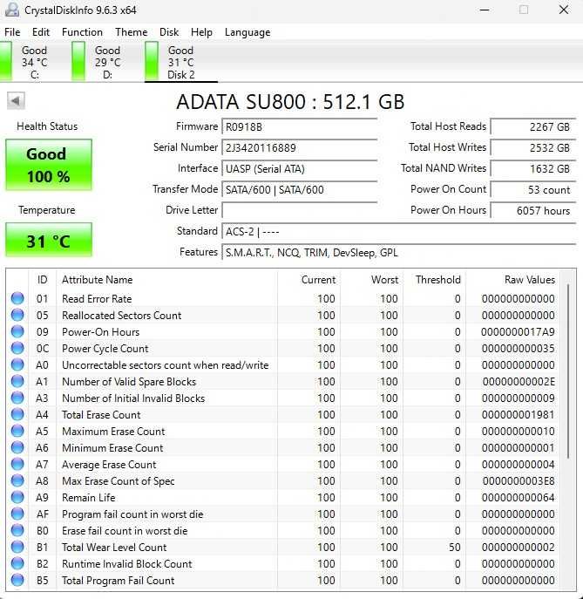Click the Threshold column header

pyautogui.click(x=434, y=280)
